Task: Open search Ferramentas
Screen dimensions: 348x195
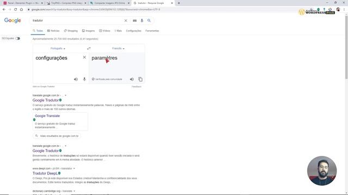Action: tap(152, 31)
